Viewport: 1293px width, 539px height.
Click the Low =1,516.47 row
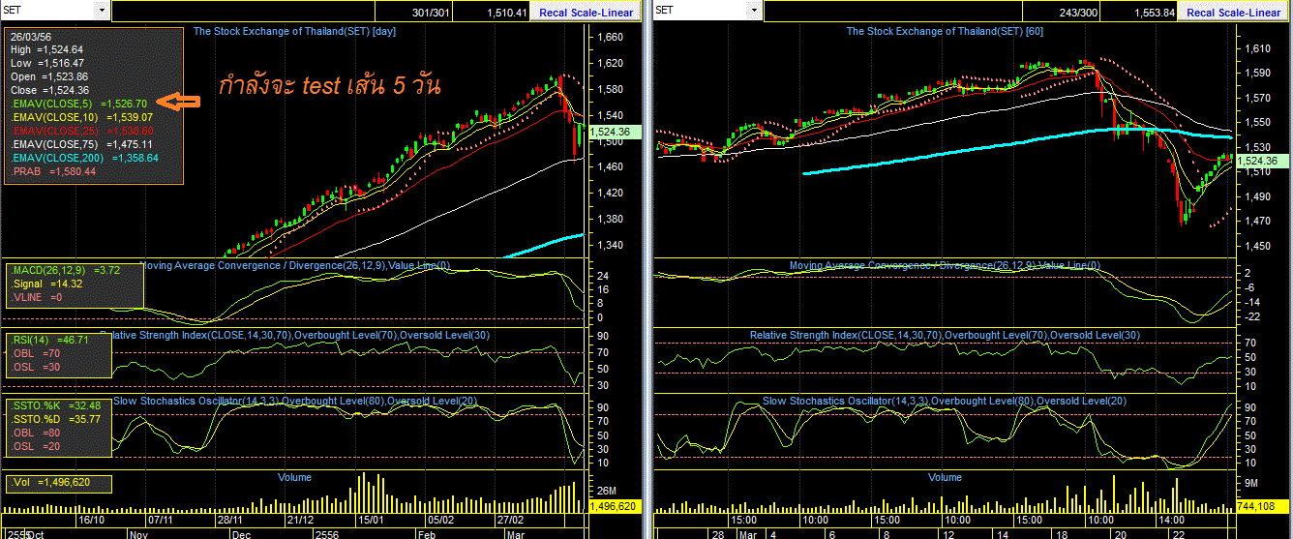pyautogui.click(x=46, y=63)
